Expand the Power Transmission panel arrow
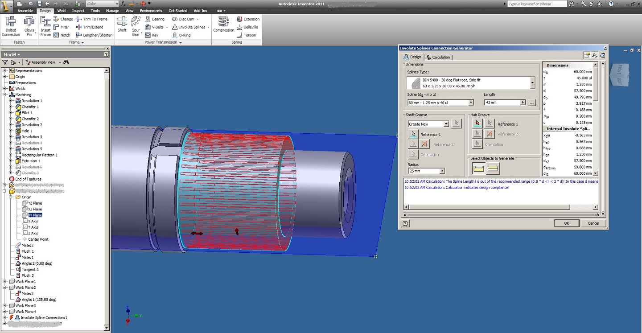The image size is (642, 333). point(181,42)
